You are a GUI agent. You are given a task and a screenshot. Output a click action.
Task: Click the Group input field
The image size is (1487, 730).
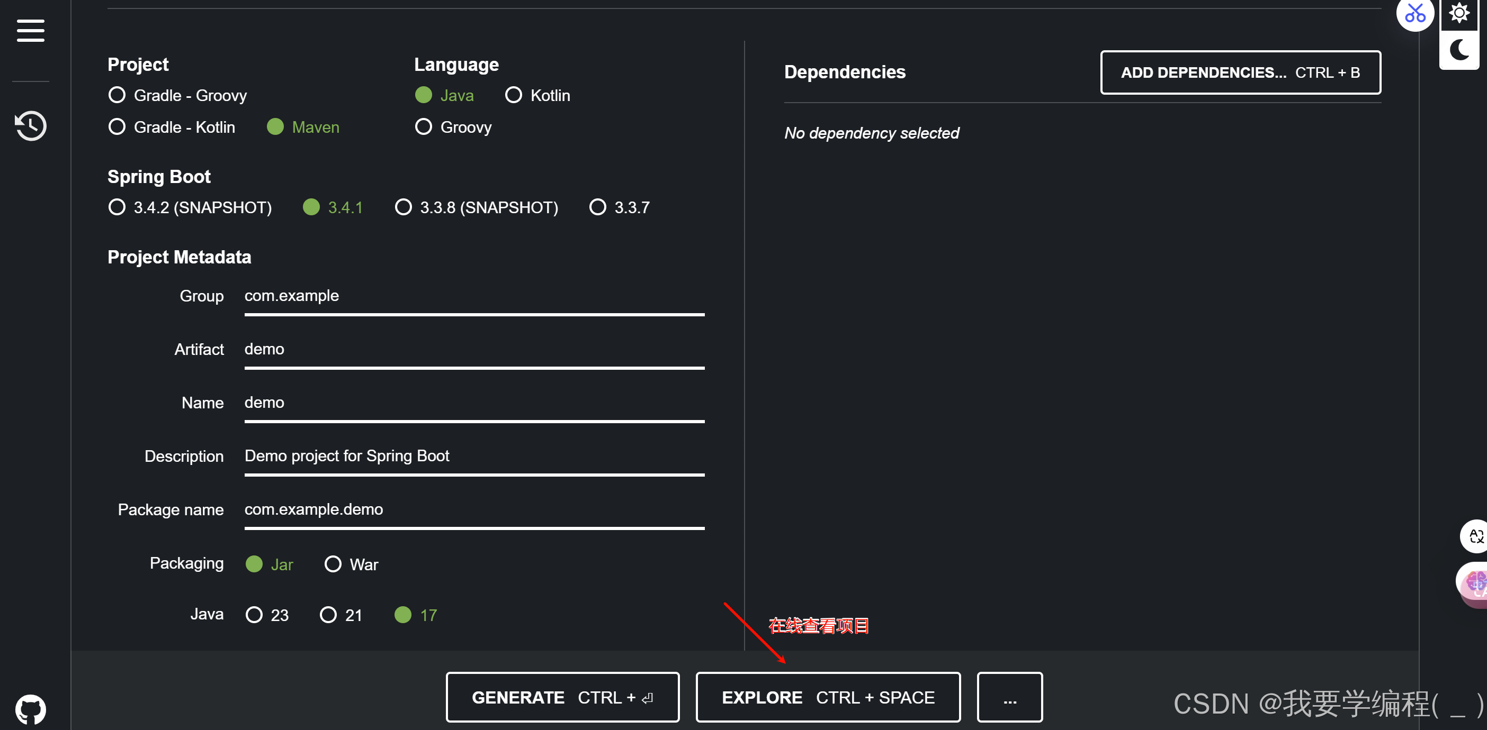click(x=474, y=296)
